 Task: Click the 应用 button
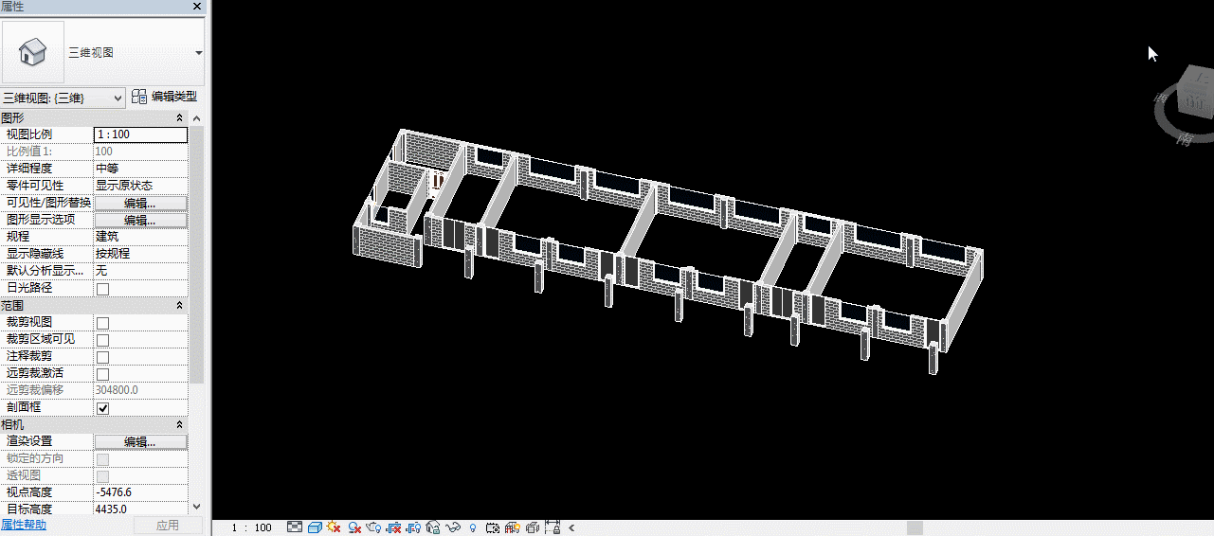pyautogui.click(x=168, y=526)
